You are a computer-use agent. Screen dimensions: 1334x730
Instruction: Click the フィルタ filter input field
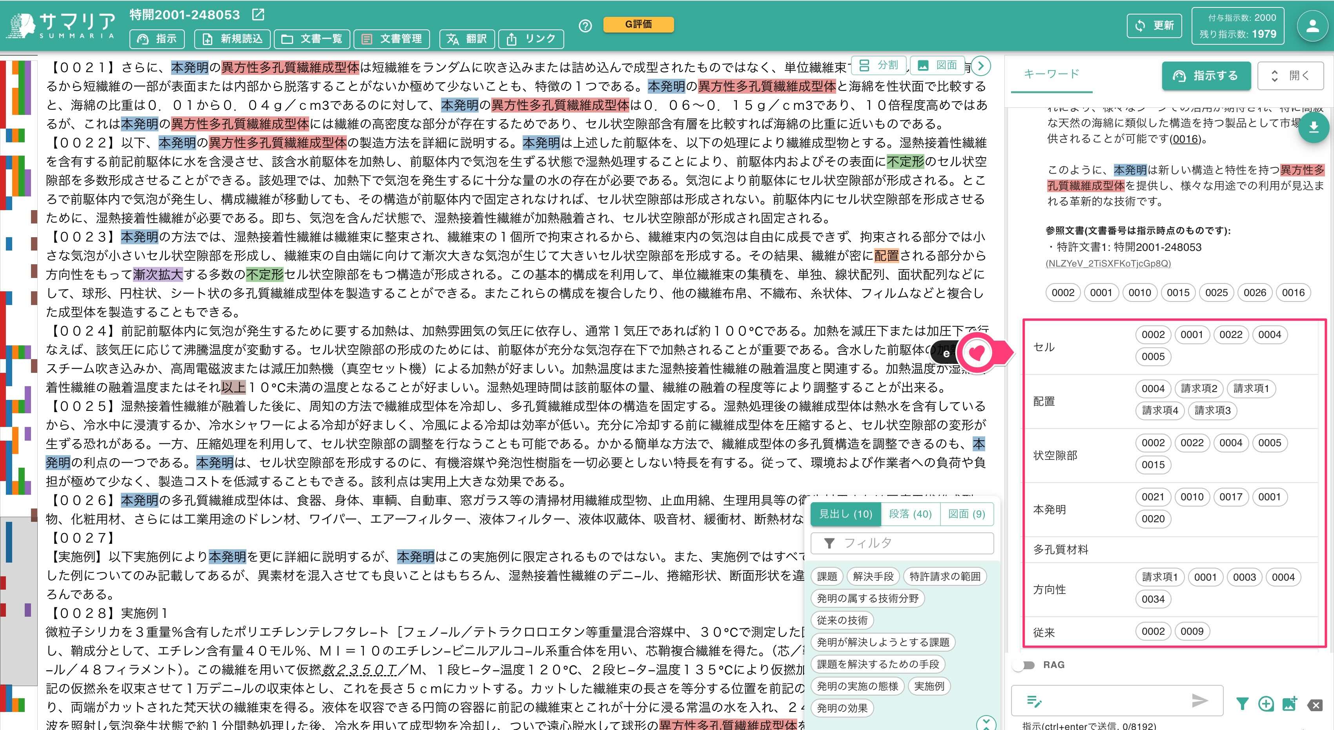pyautogui.click(x=902, y=543)
